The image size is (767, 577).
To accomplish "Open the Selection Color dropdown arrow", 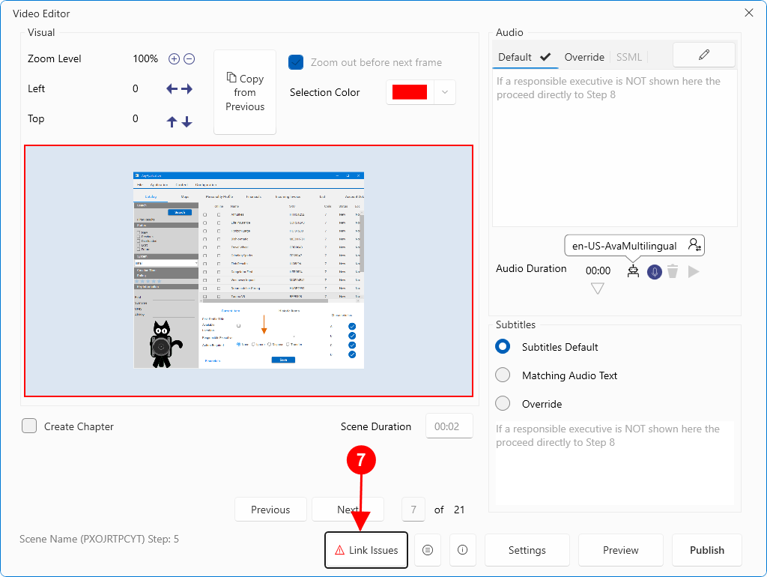I will click(444, 92).
